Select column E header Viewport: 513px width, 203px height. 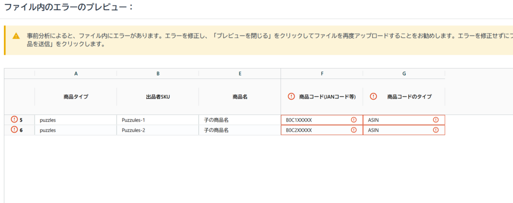click(240, 73)
